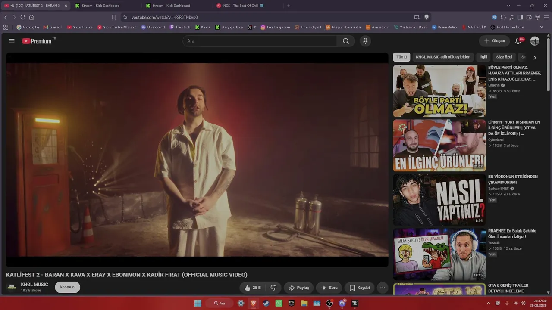Open Epic Games Launcher from taskbar

[292, 303]
